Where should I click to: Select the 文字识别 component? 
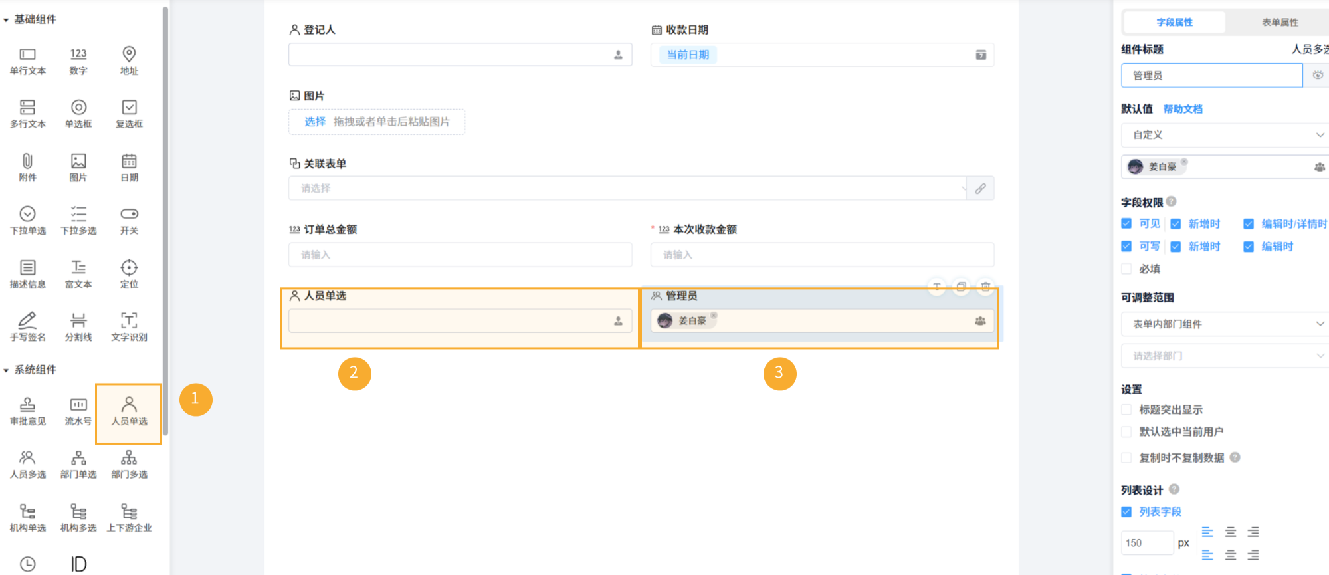129,328
